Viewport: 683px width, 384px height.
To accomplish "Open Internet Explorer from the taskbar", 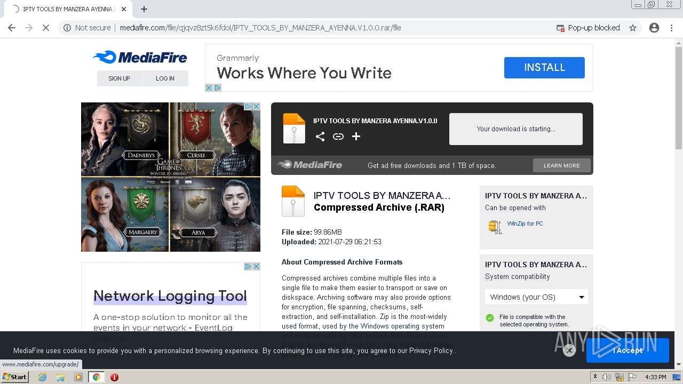I will 42,377.
